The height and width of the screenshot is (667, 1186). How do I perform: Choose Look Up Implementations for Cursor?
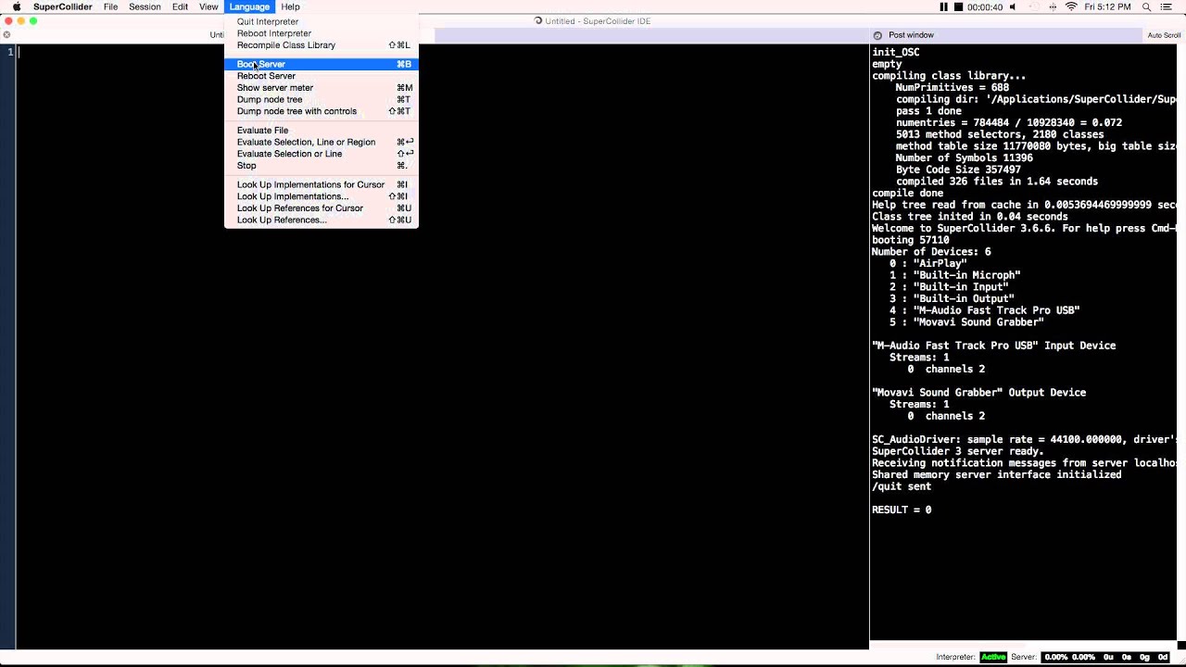pyautogui.click(x=322, y=184)
